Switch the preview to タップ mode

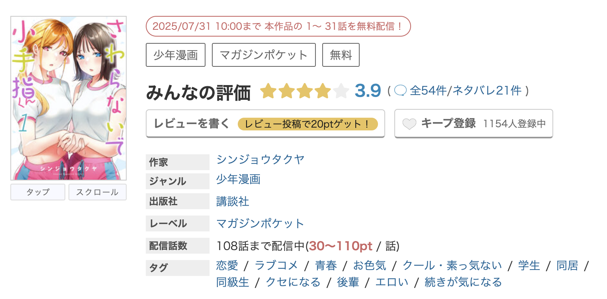click(37, 192)
